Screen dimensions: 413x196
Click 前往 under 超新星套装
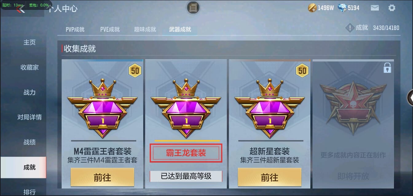(x=269, y=177)
